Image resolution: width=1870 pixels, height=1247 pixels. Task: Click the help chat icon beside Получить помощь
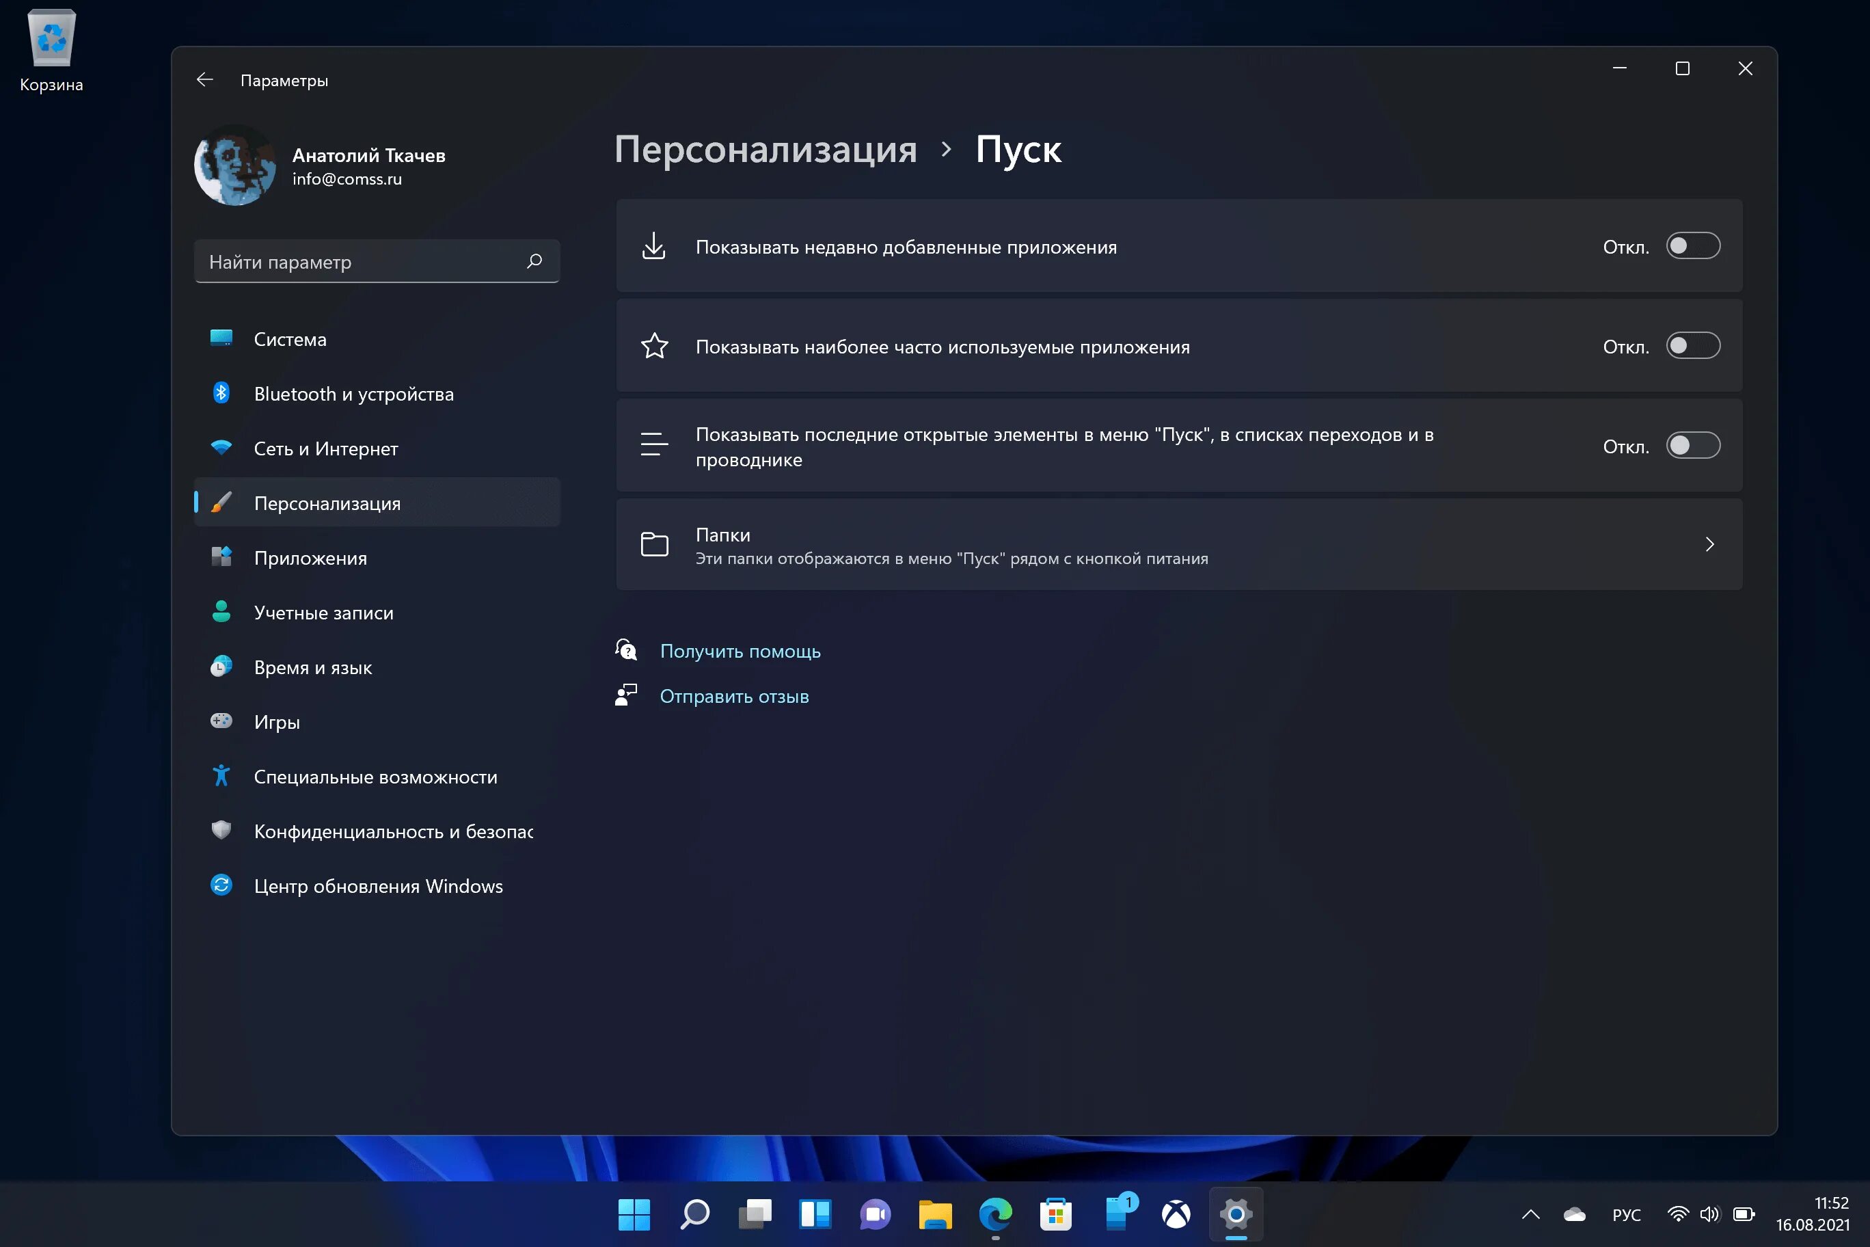coord(627,651)
